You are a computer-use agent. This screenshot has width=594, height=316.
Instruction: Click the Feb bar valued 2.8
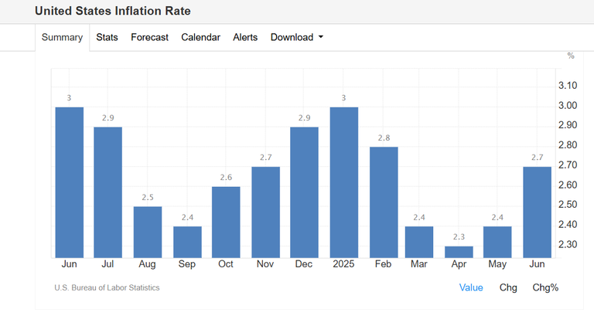384,202
